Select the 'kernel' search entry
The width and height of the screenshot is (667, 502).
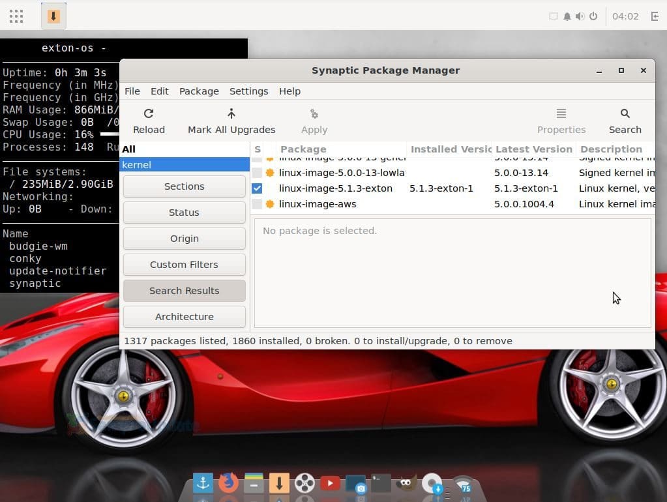pos(184,165)
